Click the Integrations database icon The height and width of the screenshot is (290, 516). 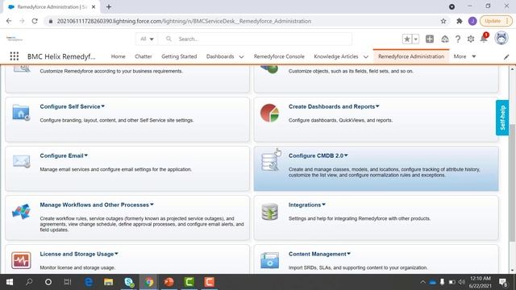tap(269, 211)
